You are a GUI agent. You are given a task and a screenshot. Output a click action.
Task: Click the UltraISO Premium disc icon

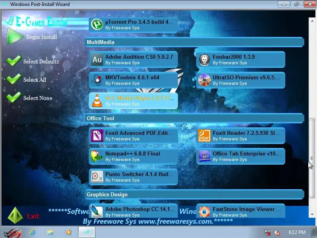click(x=204, y=80)
